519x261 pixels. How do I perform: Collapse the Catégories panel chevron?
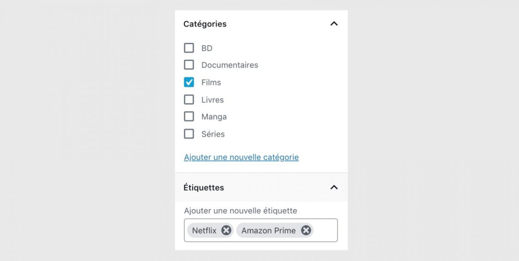[x=334, y=24]
